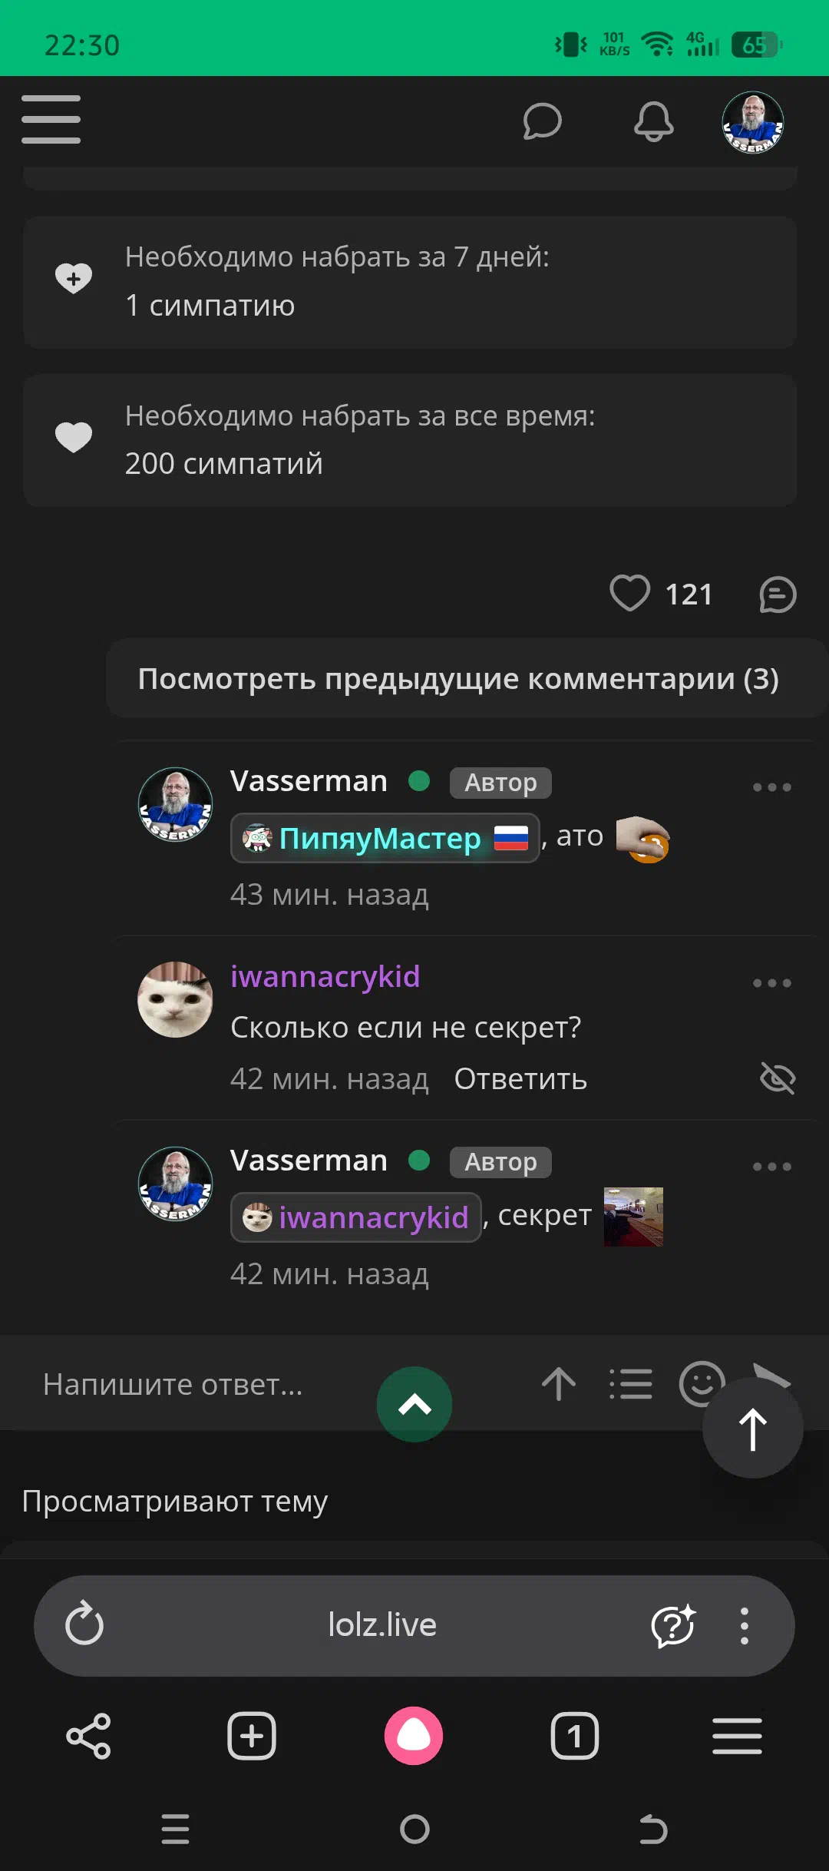Expand previous comments (3)

(x=458, y=679)
